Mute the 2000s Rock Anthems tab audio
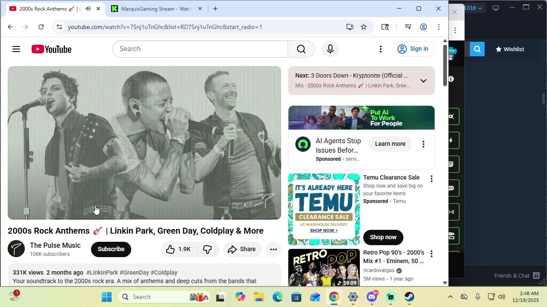 tap(88, 9)
